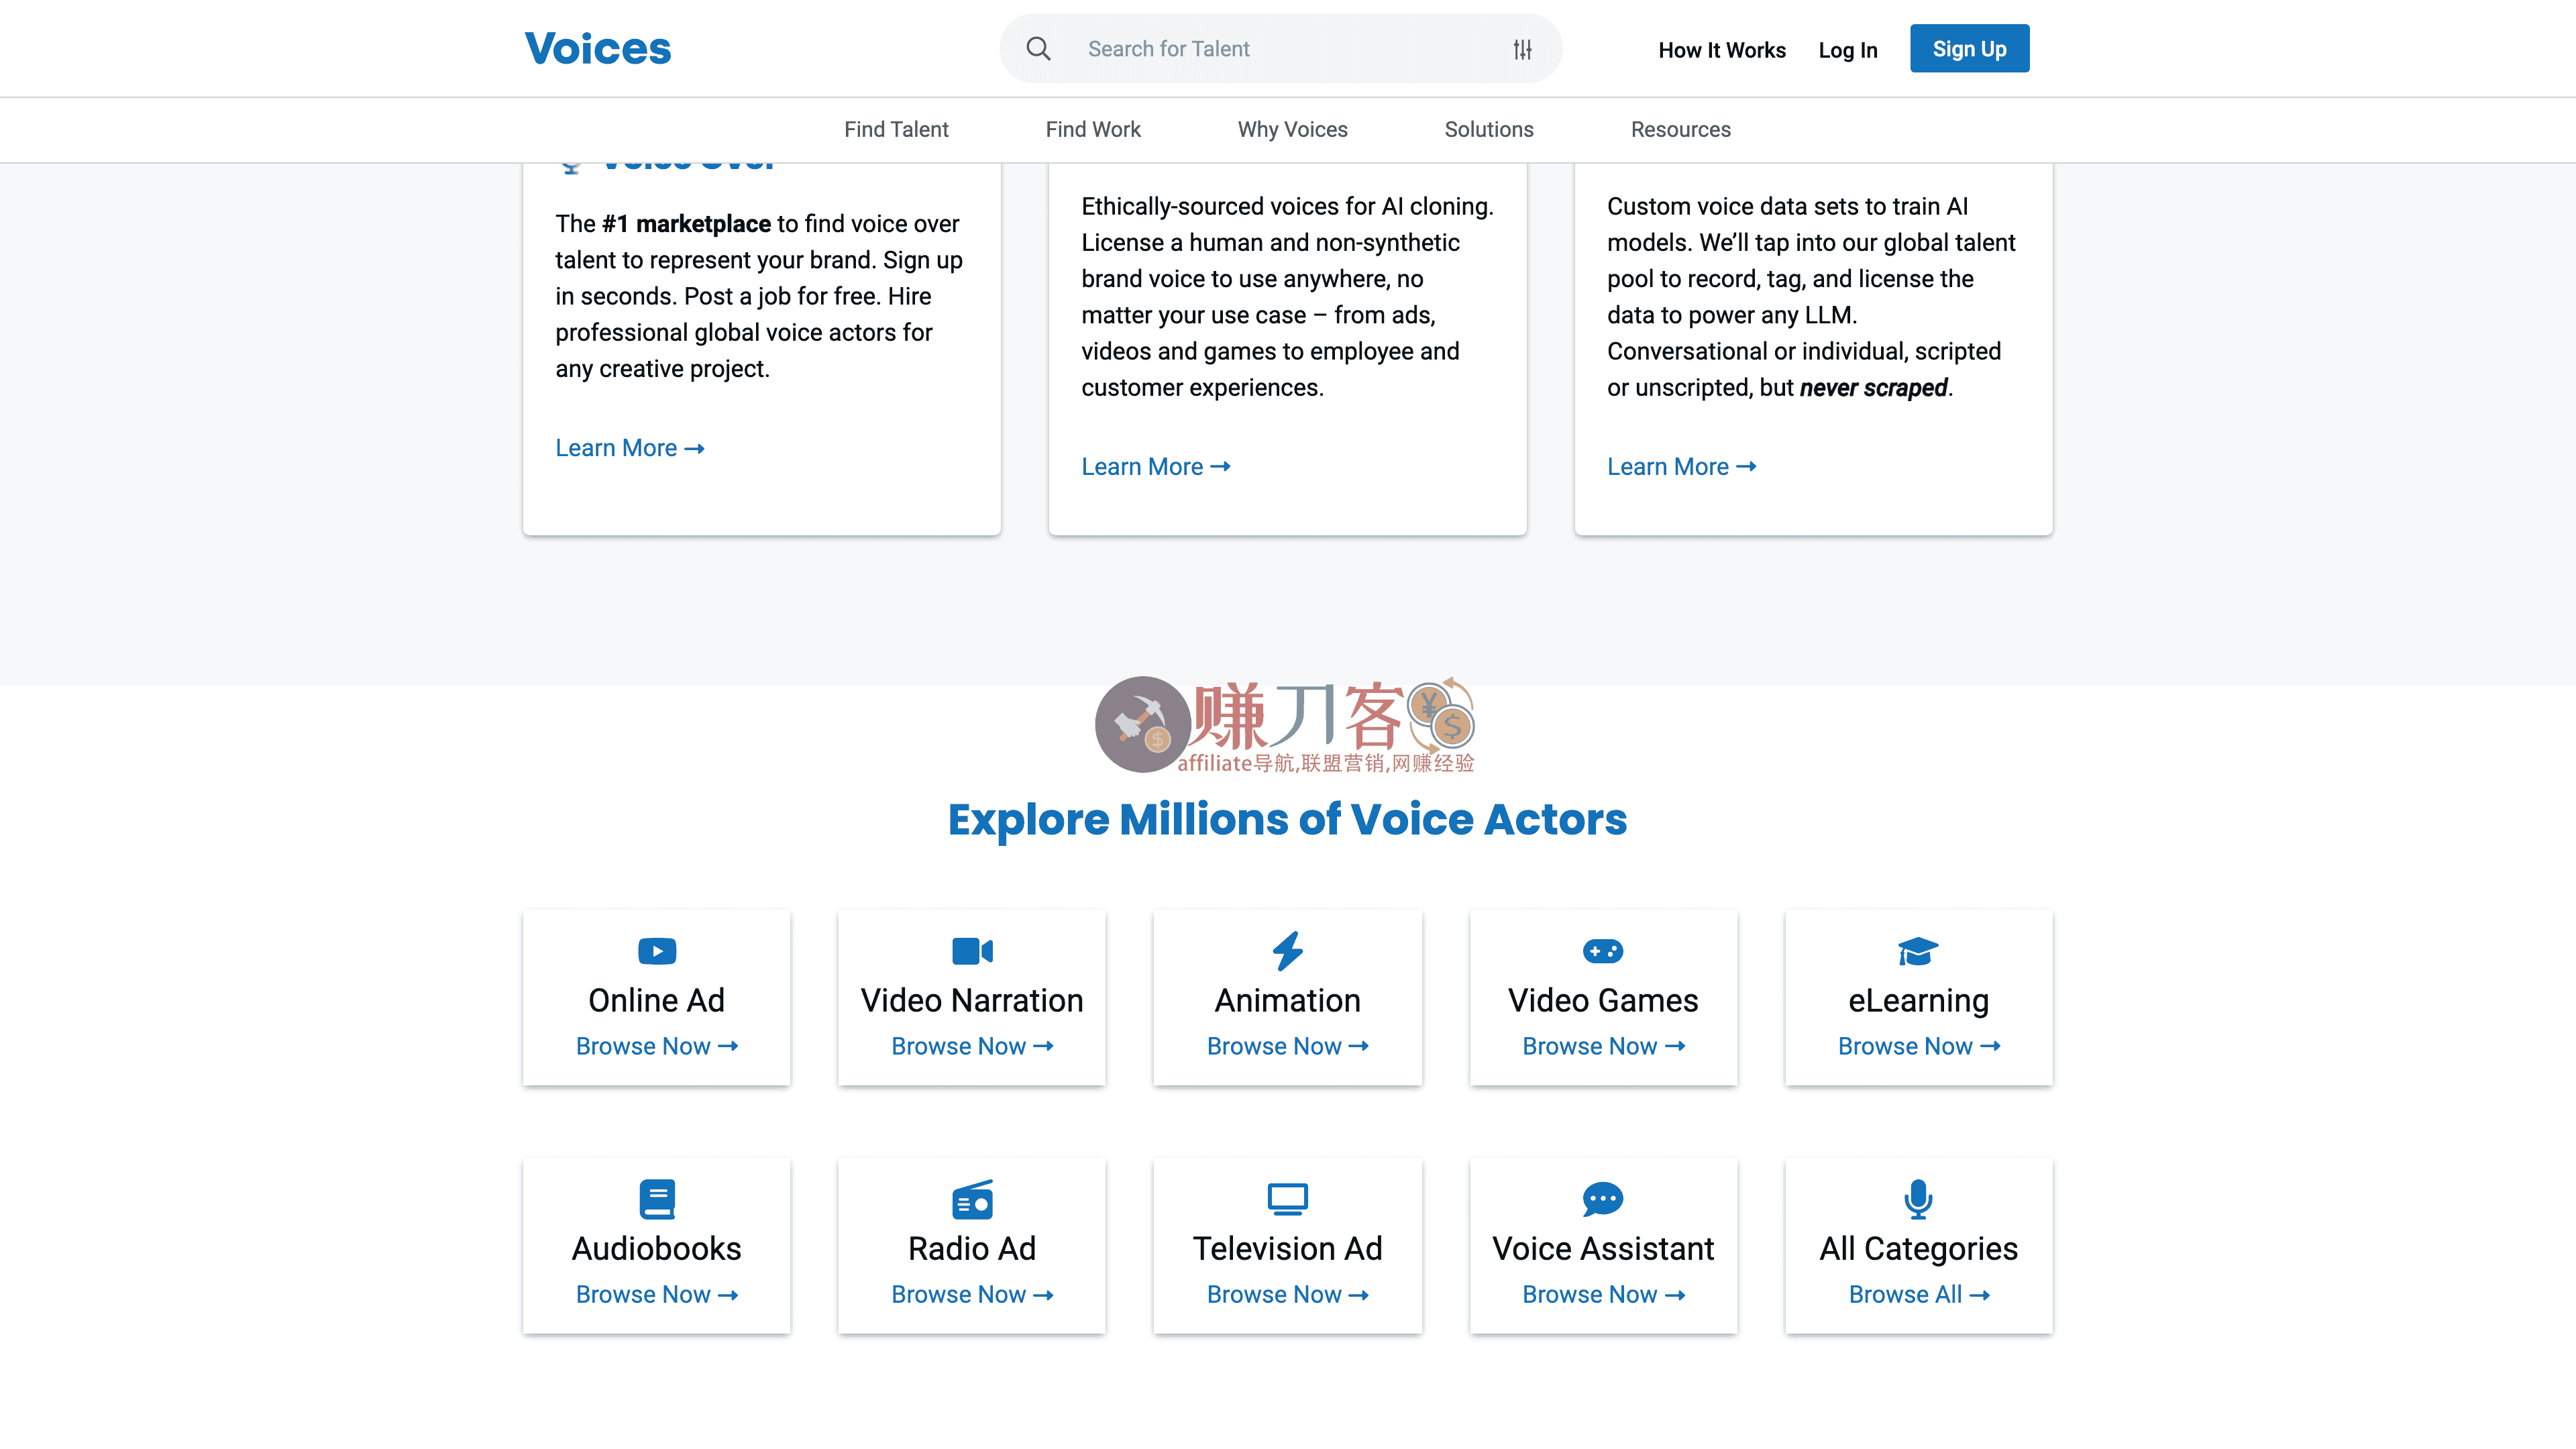
Task: Open the Why Voices menu
Action: click(x=1292, y=129)
